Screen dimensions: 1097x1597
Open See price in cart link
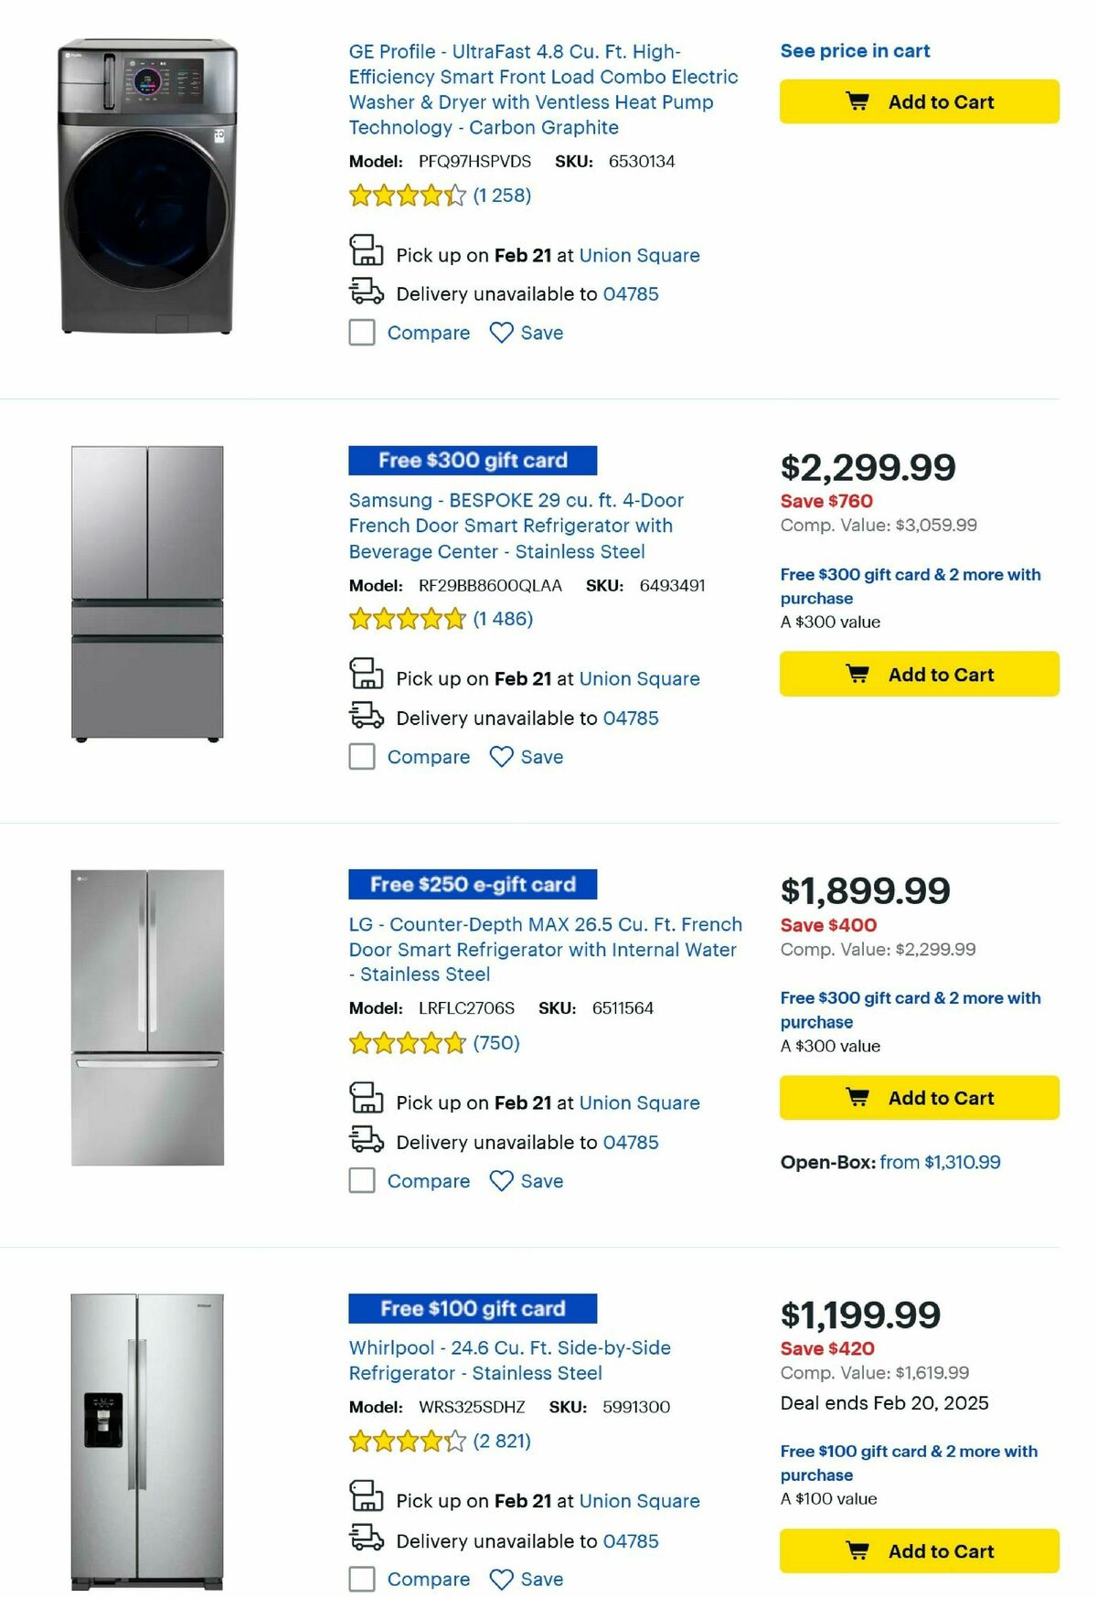point(854,50)
